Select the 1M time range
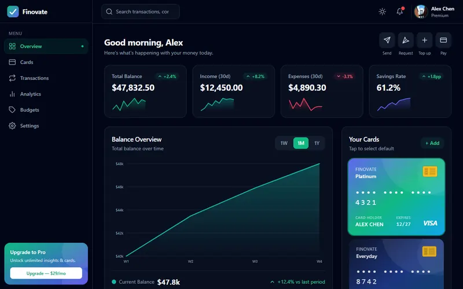The image size is (463, 289). pos(300,143)
